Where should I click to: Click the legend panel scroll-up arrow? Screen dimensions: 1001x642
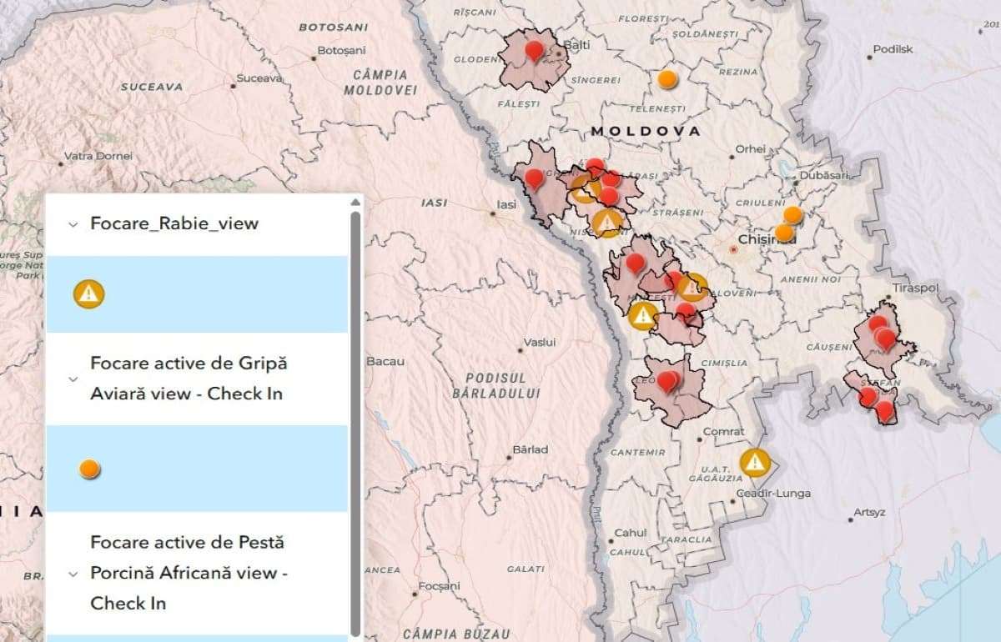pyautogui.click(x=355, y=202)
